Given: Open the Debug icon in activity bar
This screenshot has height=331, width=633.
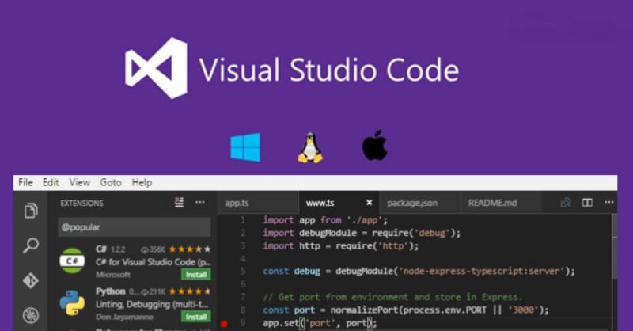Looking at the screenshot, I should coord(31,315).
